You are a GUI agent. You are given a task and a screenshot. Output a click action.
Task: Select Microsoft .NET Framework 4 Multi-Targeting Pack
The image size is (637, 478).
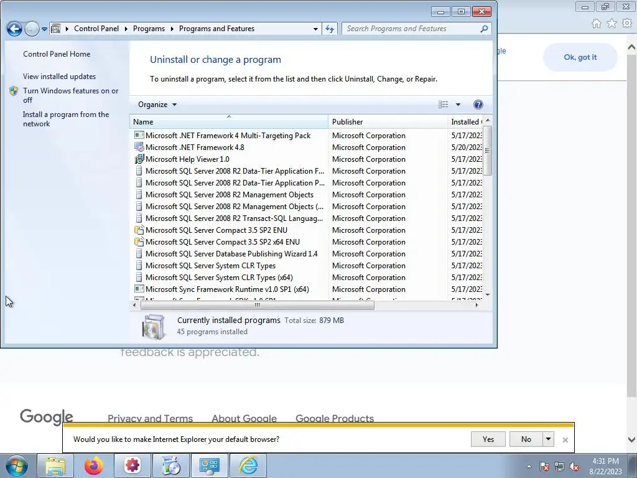[228, 135]
